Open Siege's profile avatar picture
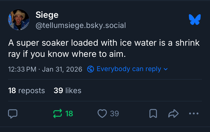210x132 pixels. click(x=19, y=20)
